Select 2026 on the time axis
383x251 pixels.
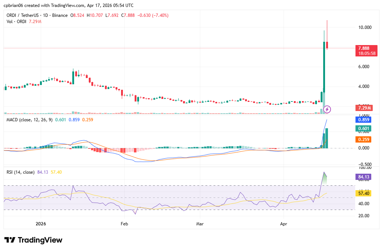pos(40,223)
